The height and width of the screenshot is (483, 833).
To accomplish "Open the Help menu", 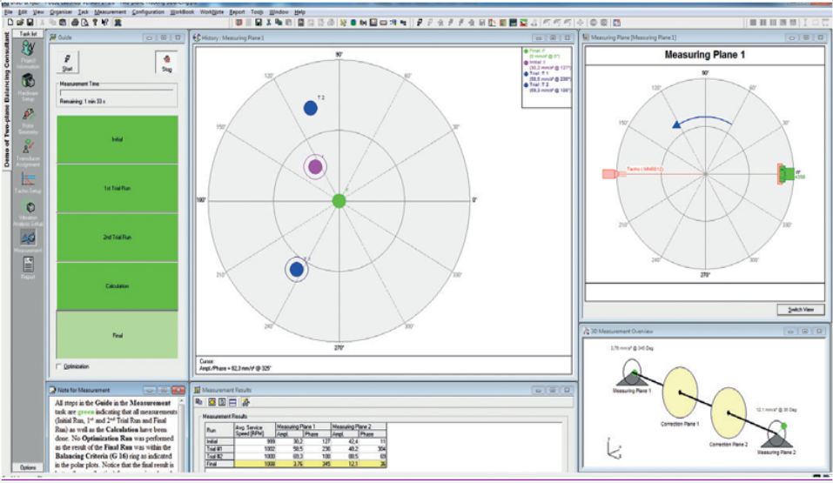I will [x=299, y=11].
